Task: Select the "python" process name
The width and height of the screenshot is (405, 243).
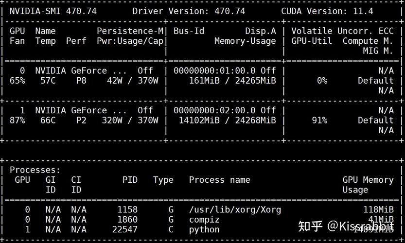Action: click(204, 230)
